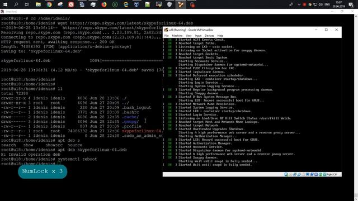Open the Windows Action Center notifications
The width and height of the screenshot is (358, 201).
coord(351,4)
